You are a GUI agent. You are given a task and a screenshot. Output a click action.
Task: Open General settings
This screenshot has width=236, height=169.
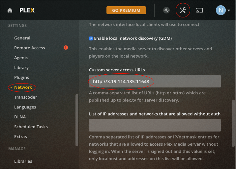click(22, 38)
